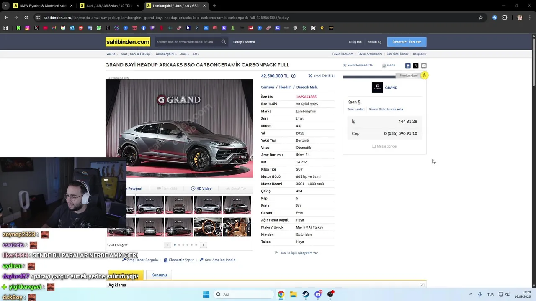Image resolution: width=536 pixels, height=301 pixels.
Task: Click Favori Satıcılarıma ekle
Action: (386, 109)
